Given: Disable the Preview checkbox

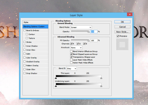Looking at the screenshot, I should click(118, 36).
